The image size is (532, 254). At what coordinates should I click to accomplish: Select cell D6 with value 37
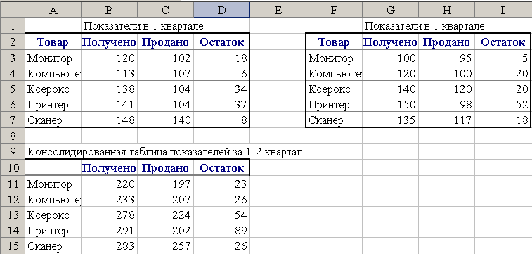(x=222, y=105)
